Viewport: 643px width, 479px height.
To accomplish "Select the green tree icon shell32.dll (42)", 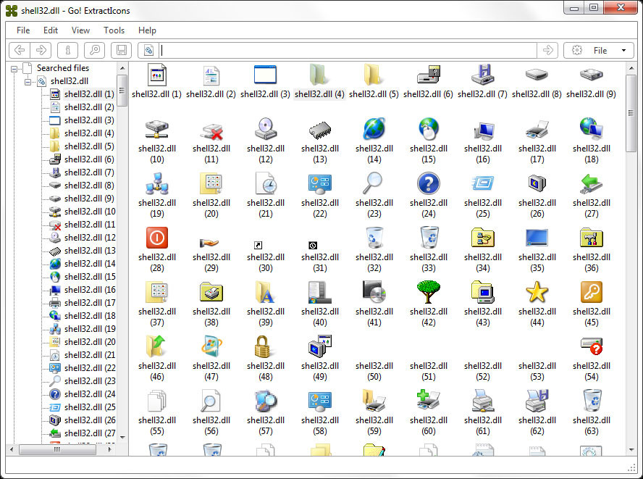I will (429, 292).
